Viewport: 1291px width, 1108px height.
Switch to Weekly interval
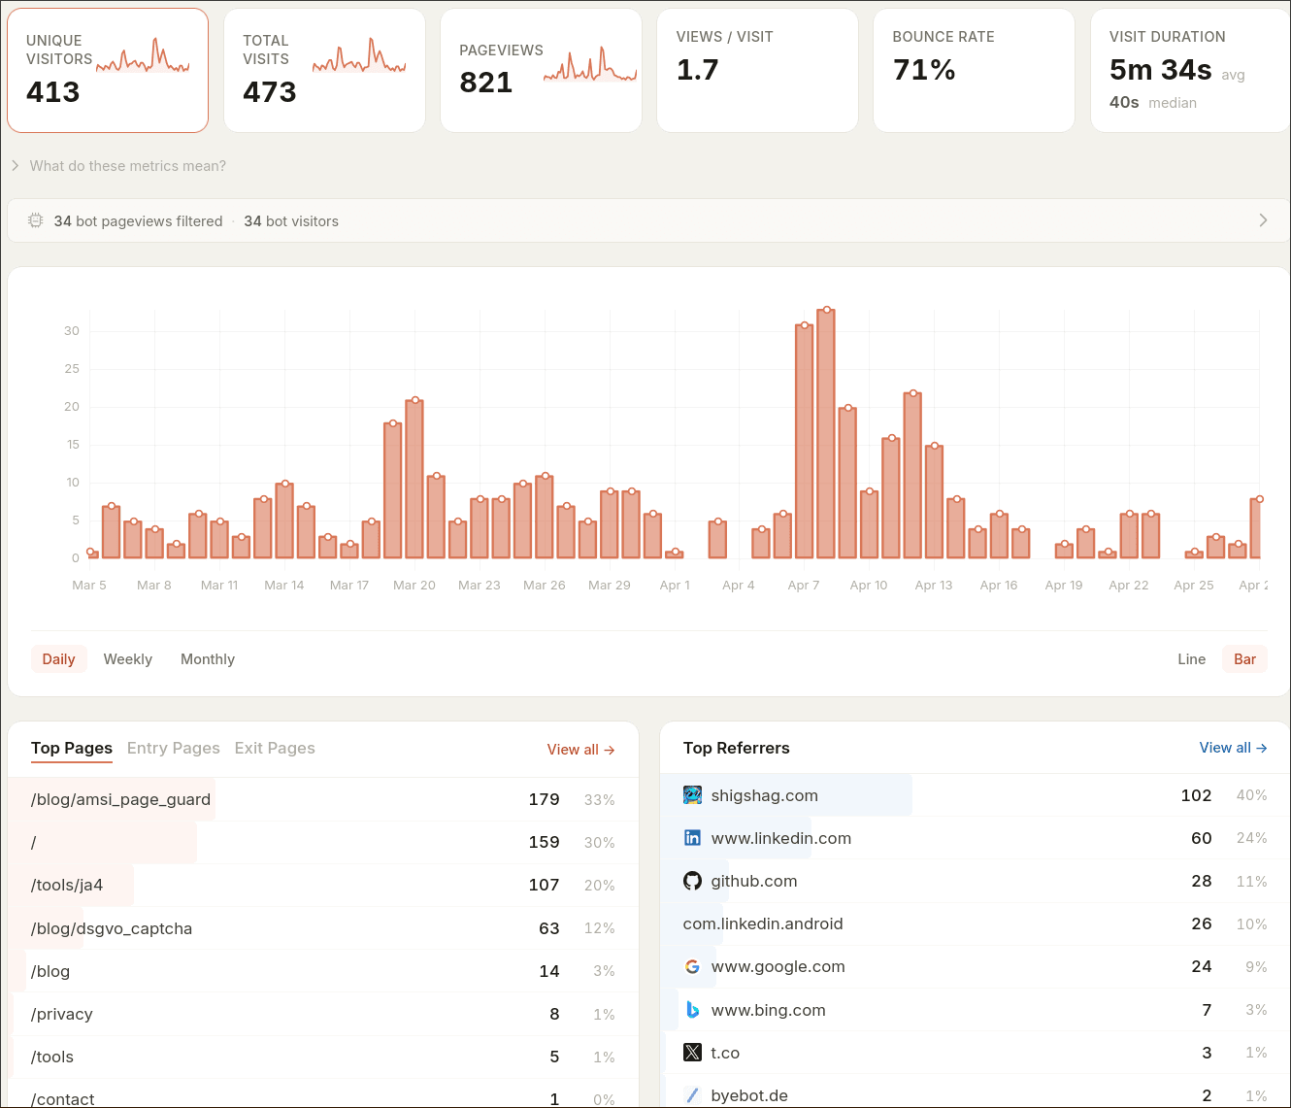[x=128, y=659]
